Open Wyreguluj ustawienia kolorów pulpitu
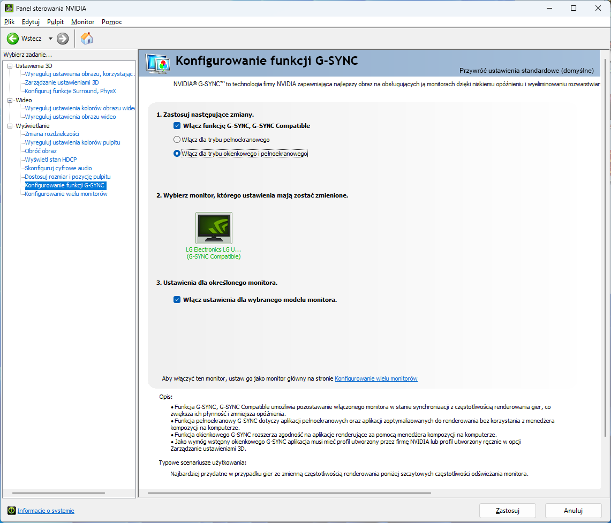 point(72,142)
